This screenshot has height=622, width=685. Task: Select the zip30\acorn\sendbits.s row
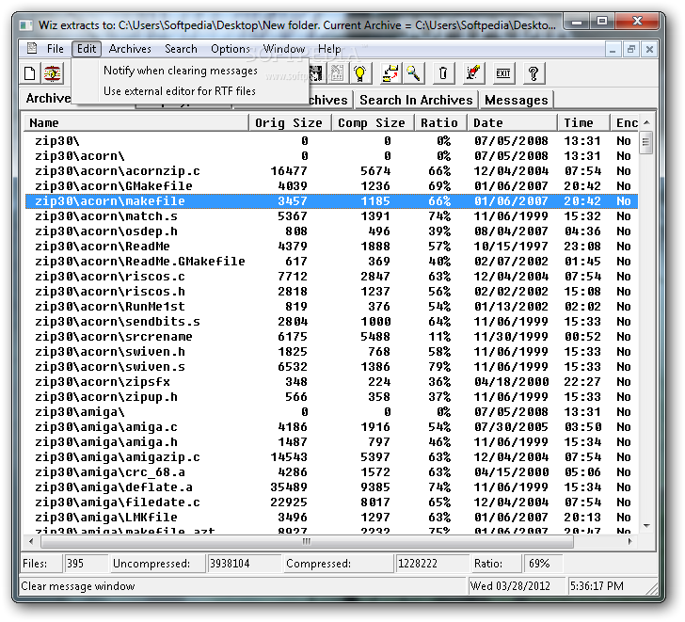click(331, 322)
